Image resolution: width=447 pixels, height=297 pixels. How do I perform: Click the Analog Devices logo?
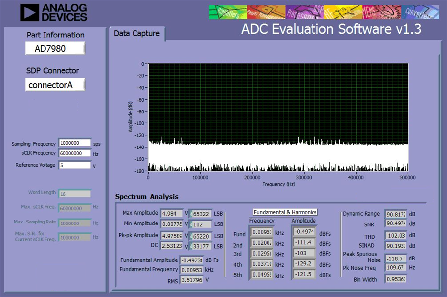[x=53, y=13]
